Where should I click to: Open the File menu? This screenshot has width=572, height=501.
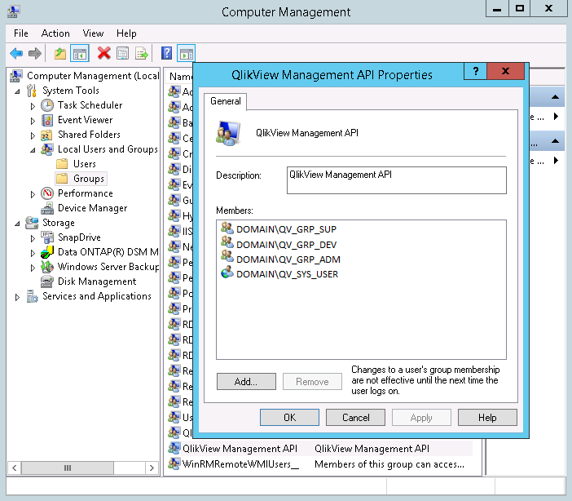(21, 33)
